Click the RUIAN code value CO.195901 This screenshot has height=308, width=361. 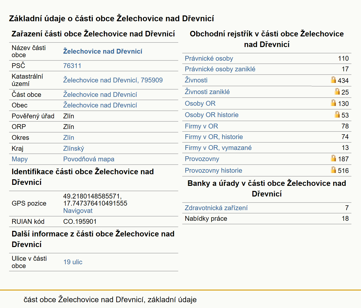click(x=80, y=222)
